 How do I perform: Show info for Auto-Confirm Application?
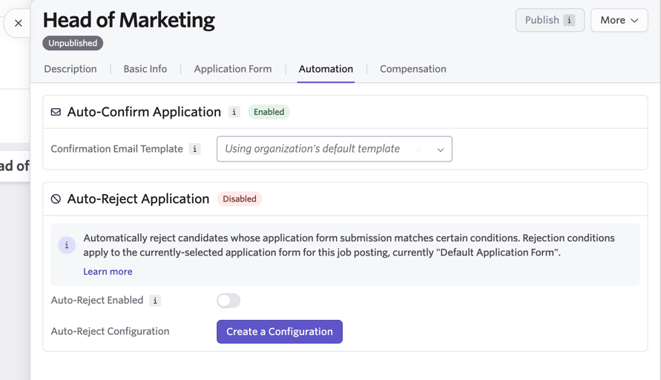coord(234,112)
